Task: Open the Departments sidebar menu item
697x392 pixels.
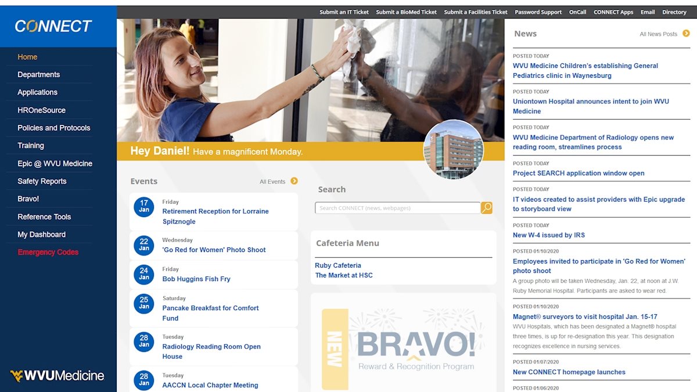Action: [x=39, y=74]
